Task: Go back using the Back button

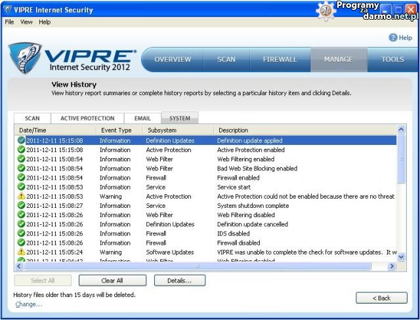Action: click(381, 298)
